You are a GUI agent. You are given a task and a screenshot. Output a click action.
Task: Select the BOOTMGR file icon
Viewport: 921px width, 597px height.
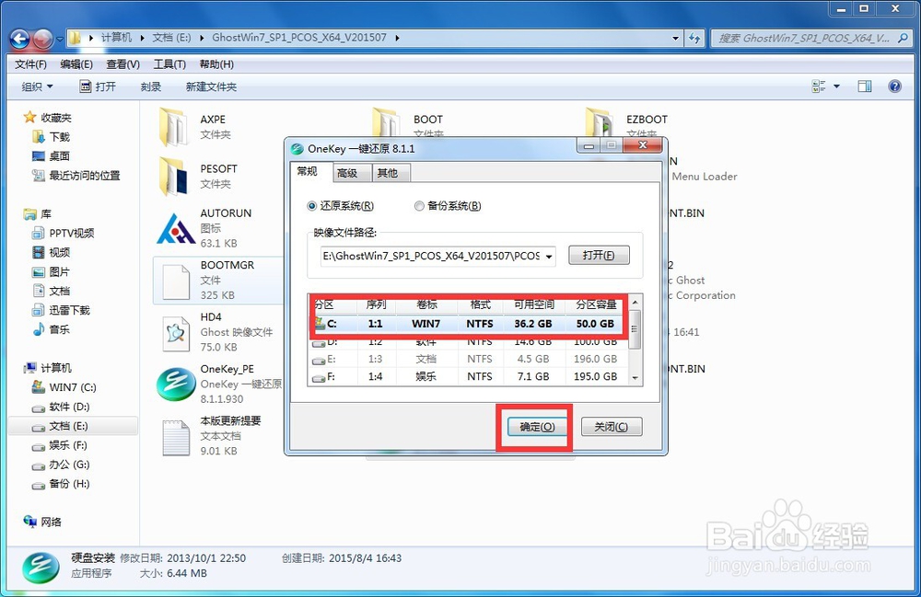click(176, 281)
